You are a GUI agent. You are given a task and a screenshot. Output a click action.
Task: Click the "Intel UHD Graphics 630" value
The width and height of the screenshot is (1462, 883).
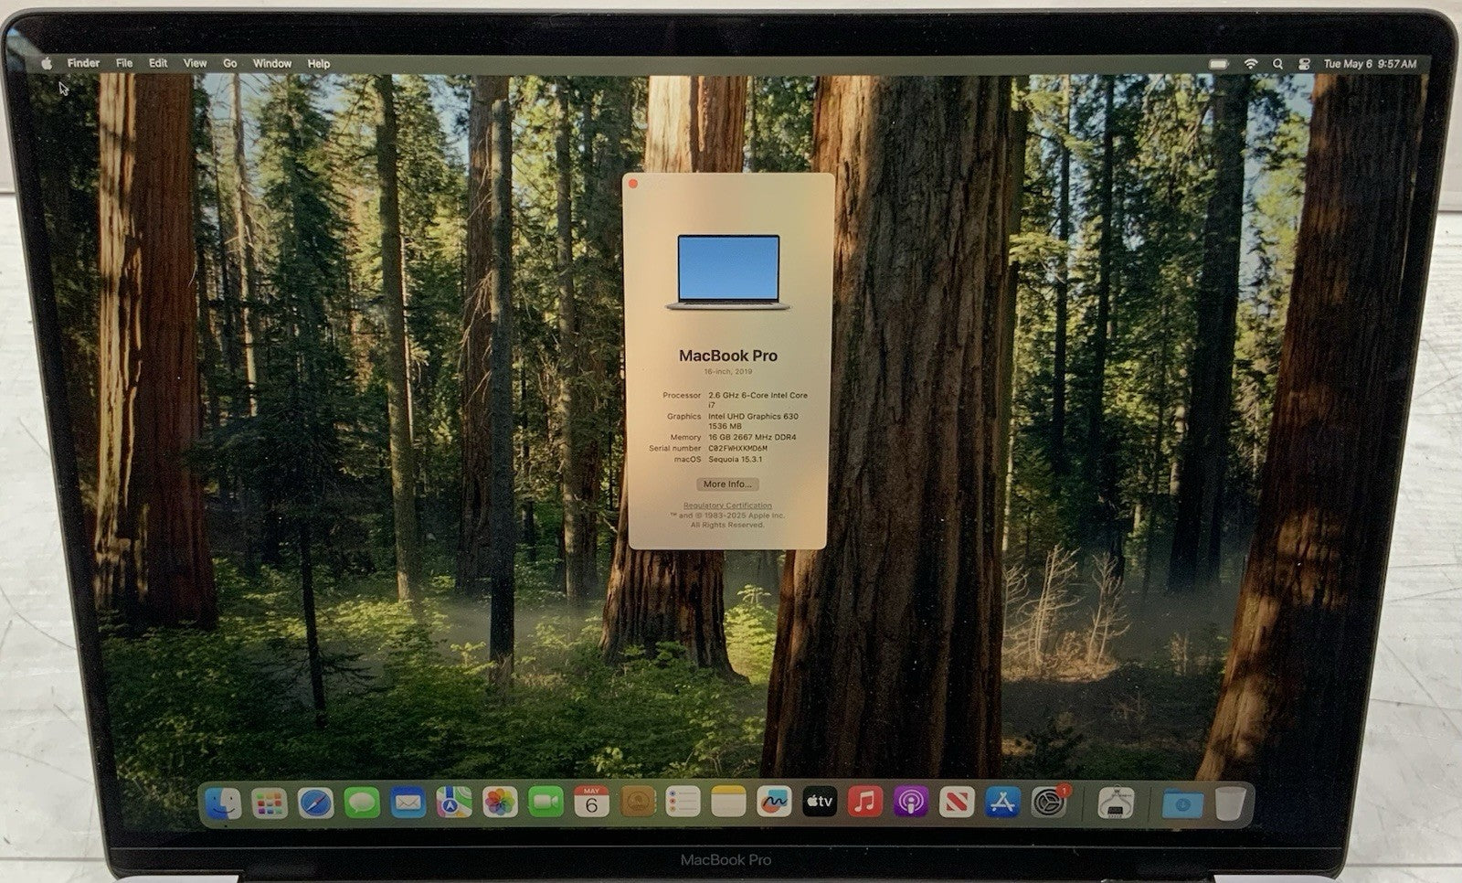753,416
